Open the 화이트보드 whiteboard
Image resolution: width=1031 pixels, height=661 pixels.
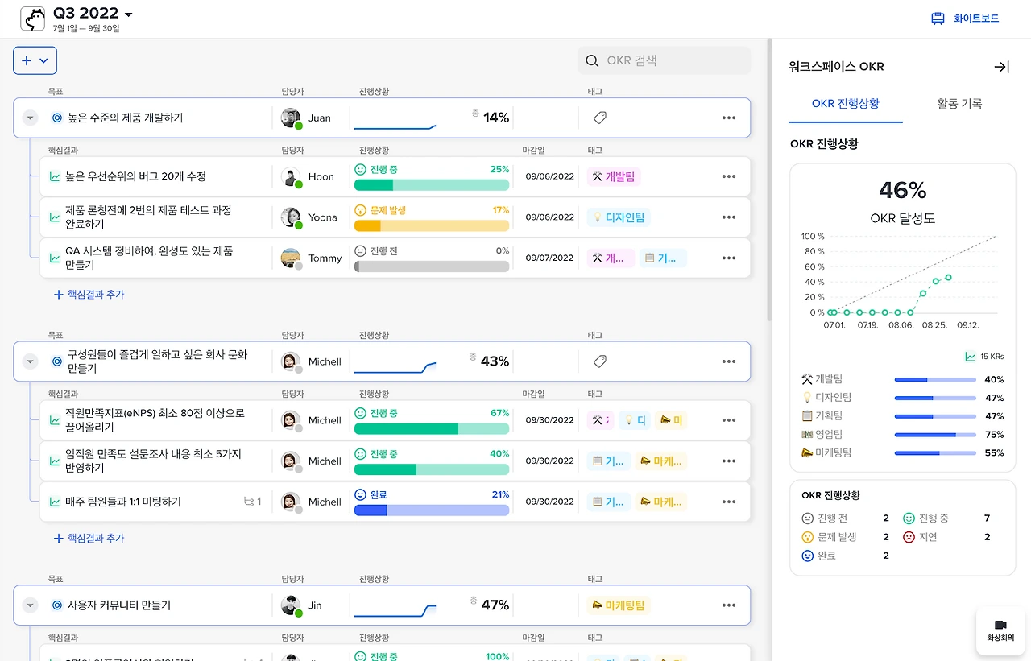(965, 19)
